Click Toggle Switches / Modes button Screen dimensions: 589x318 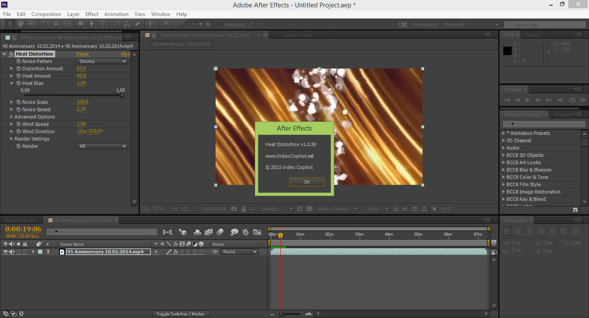181,314
